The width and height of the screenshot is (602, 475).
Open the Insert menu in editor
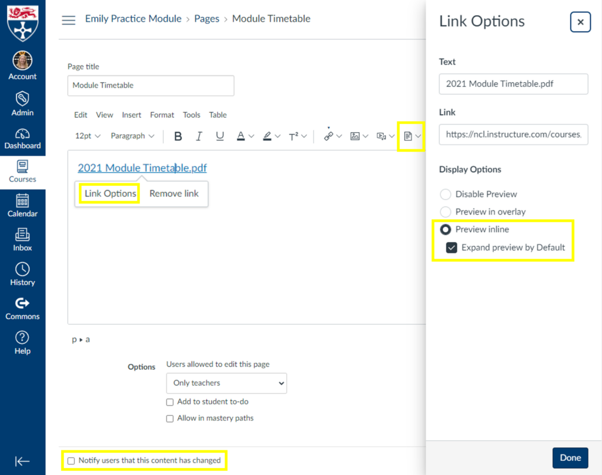[x=132, y=115]
